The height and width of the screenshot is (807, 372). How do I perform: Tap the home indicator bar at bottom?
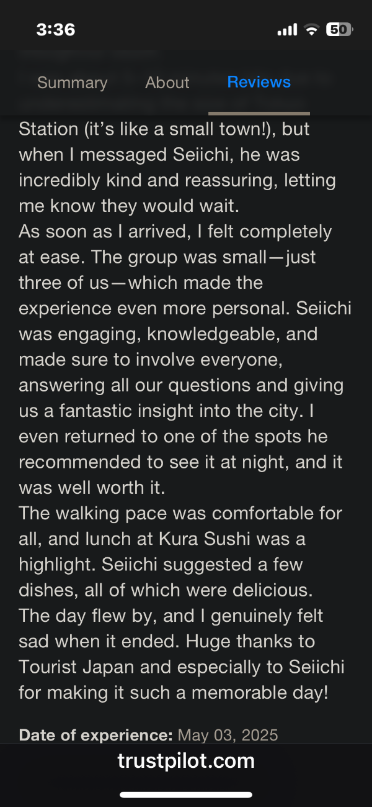point(186,795)
